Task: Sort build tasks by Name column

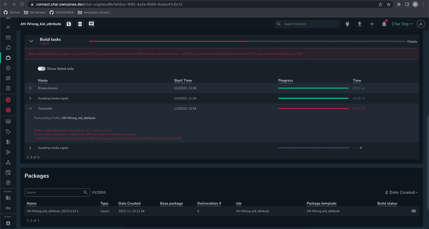Action: click(x=43, y=80)
